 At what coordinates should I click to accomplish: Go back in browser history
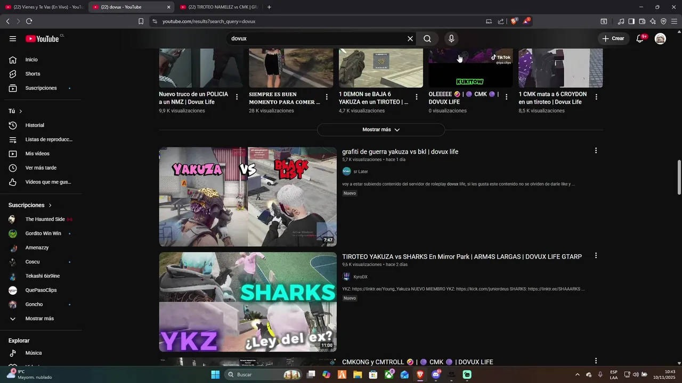pos(7,21)
